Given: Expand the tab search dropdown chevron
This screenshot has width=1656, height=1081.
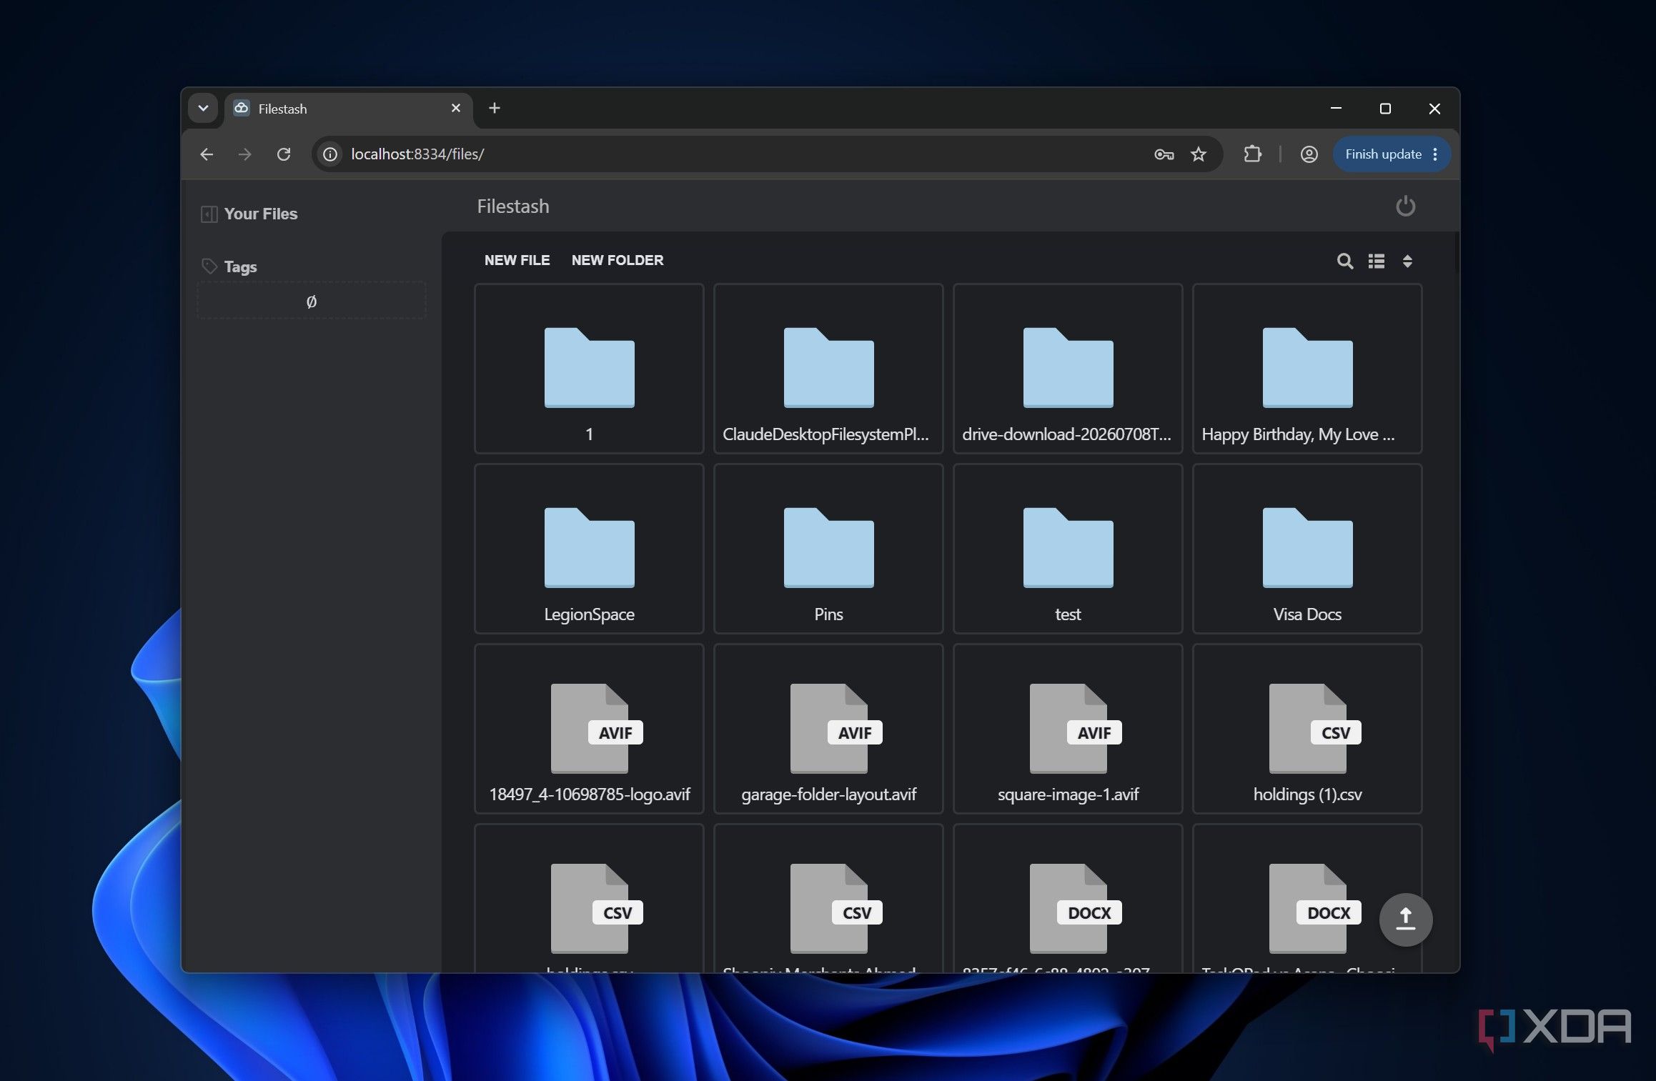Looking at the screenshot, I should 203,109.
